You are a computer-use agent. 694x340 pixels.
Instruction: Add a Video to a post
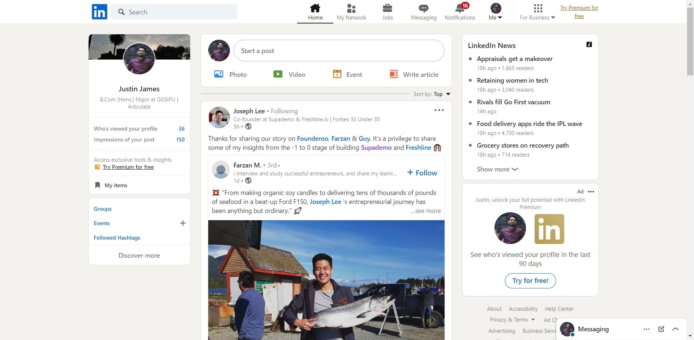click(x=289, y=74)
